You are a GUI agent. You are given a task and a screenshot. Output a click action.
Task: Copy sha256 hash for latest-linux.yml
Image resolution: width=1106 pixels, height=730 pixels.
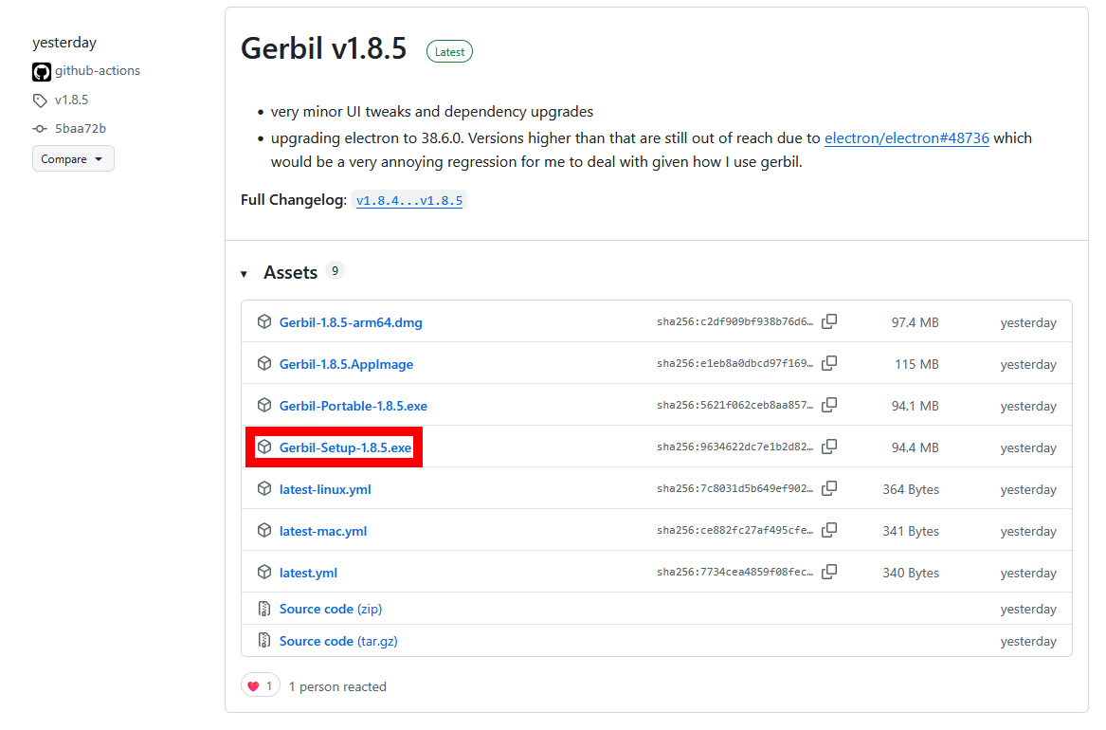(829, 489)
